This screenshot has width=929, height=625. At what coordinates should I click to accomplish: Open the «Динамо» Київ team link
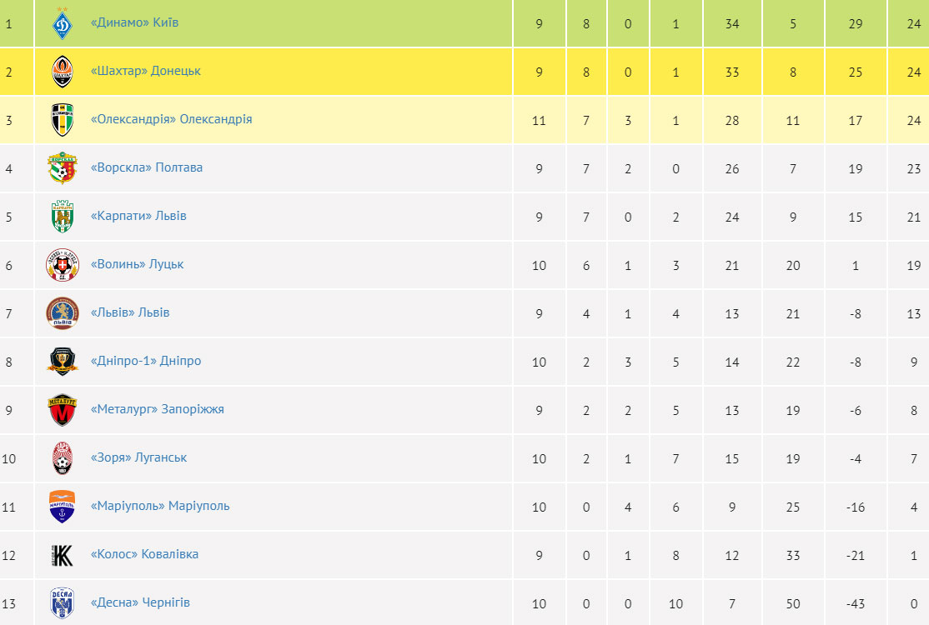134,22
